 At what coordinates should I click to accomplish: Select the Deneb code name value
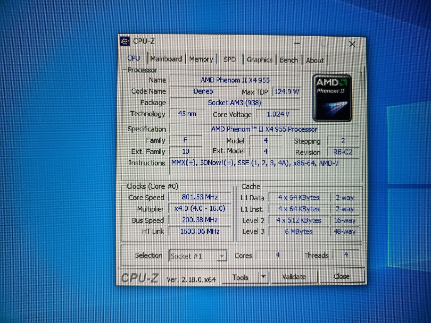coord(203,91)
